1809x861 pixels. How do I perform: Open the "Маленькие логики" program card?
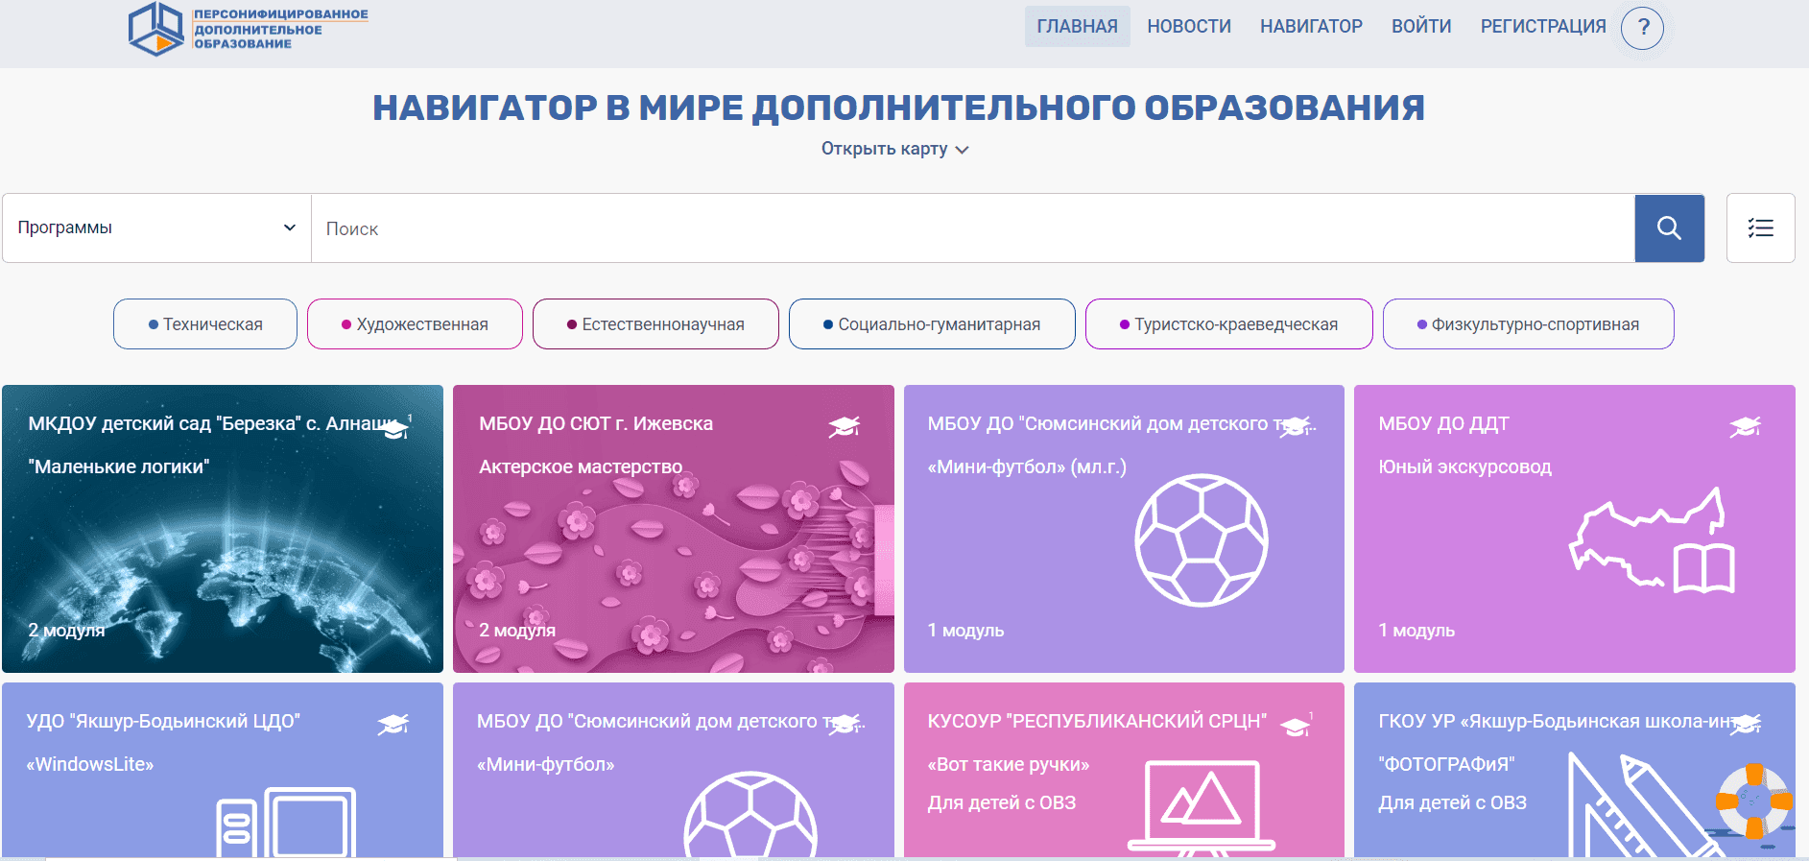point(223,529)
